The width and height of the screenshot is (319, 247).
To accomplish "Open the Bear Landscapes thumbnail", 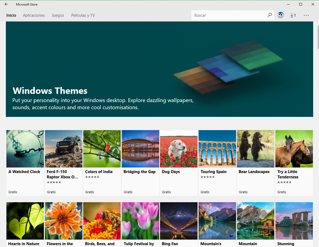I will [x=255, y=149].
